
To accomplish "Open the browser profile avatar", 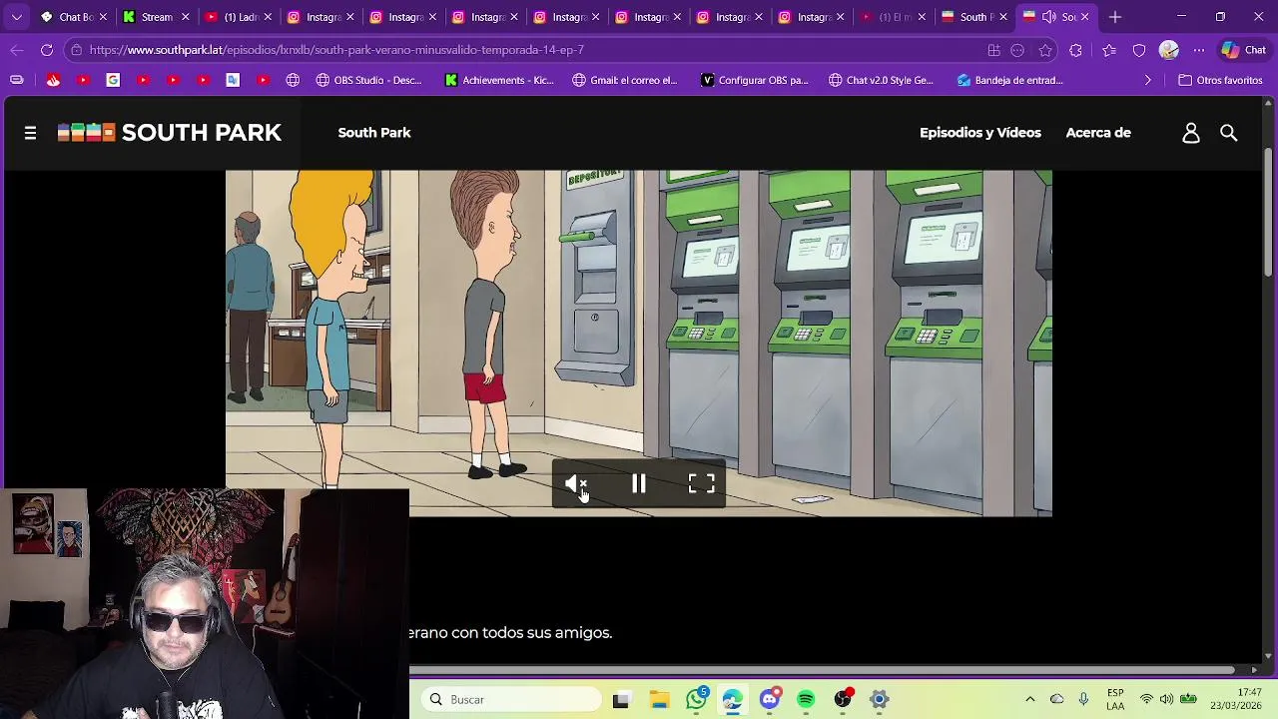I will click(x=1169, y=50).
